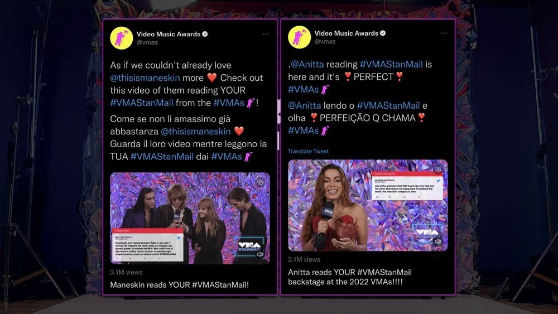
Task: Click #VMAStanMail hashtag in left tweet
Action: click(x=141, y=103)
